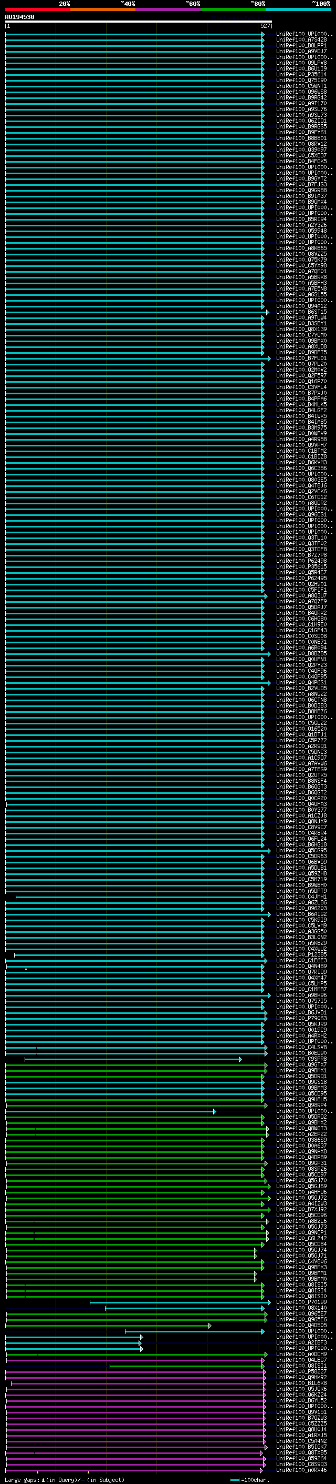Select hit UniRef100_C5A4N2
Screen dimensions: 336x1484
coord(301,1441)
